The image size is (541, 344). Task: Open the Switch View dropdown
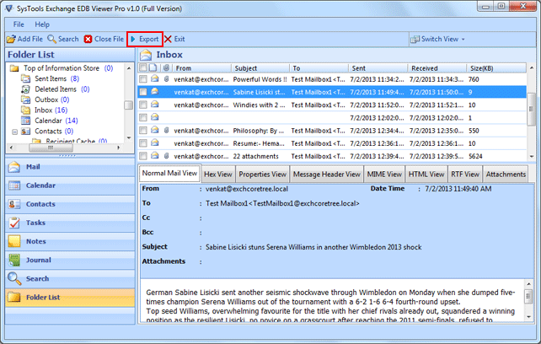[x=438, y=39]
